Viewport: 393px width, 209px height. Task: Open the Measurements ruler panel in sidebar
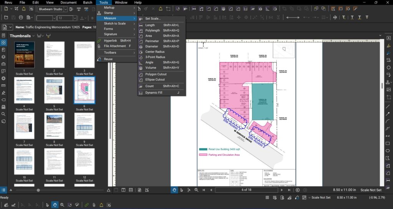[3, 85]
